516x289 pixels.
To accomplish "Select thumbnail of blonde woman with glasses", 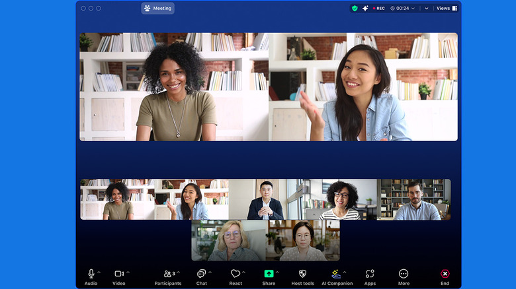I will (x=229, y=240).
